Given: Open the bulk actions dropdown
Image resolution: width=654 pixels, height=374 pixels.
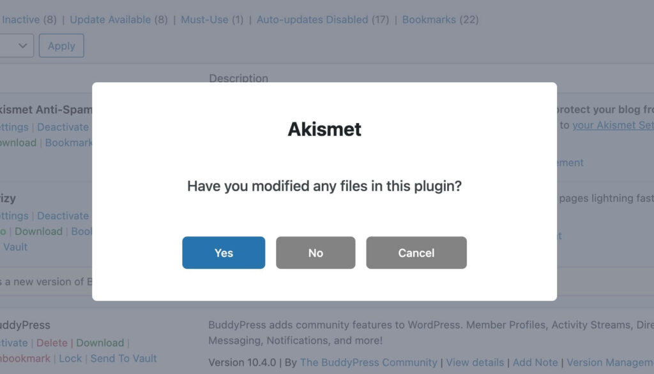Looking at the screenshot, I should 17,46.
